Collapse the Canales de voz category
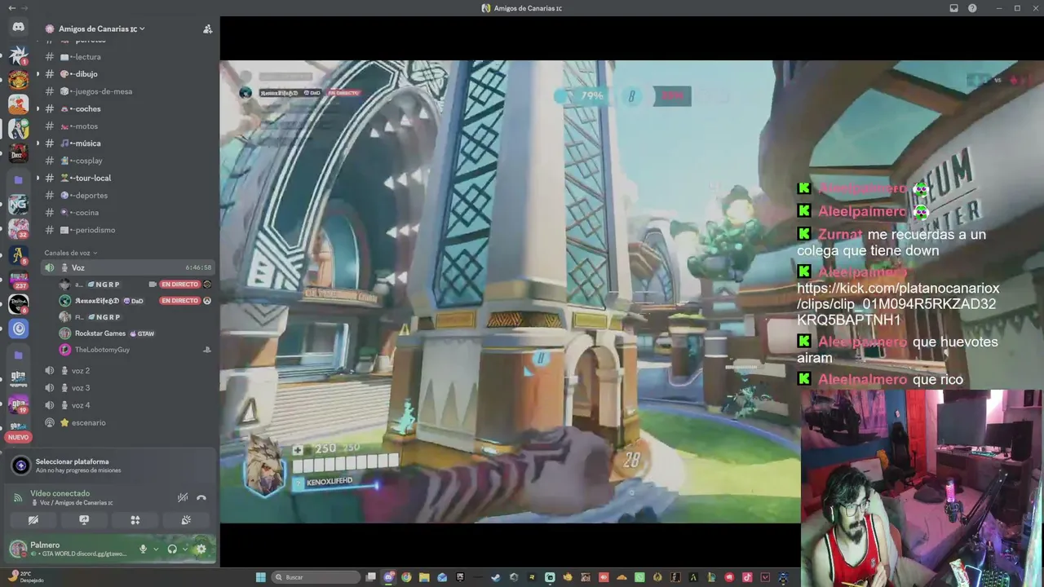Viewport: 1044px width, 587px height. point(71,253)
